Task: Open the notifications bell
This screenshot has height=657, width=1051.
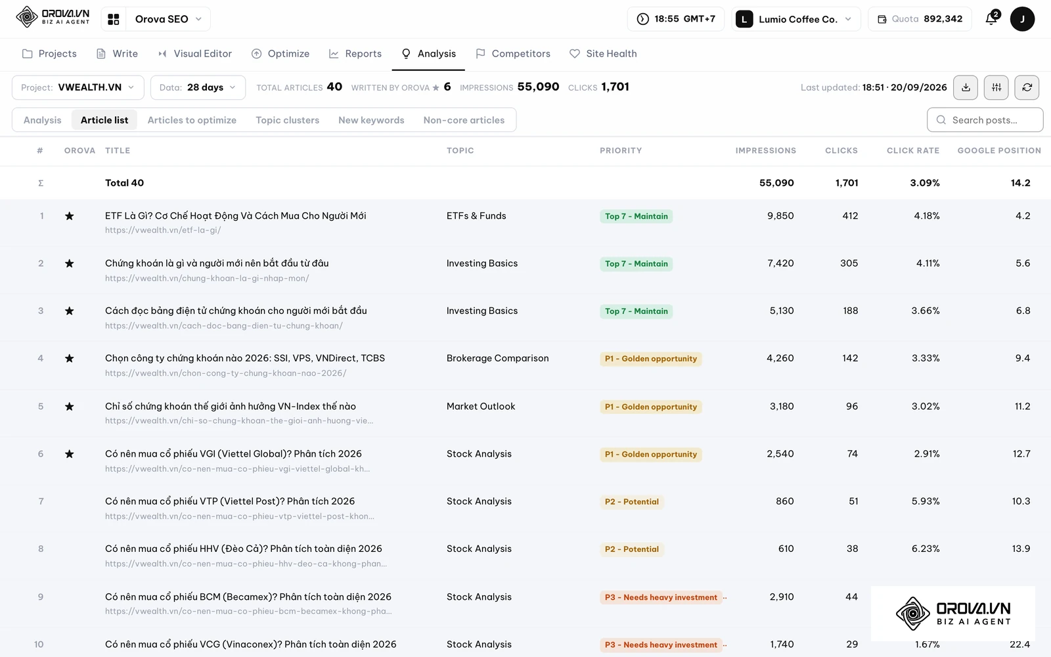Action: (992, 18)
